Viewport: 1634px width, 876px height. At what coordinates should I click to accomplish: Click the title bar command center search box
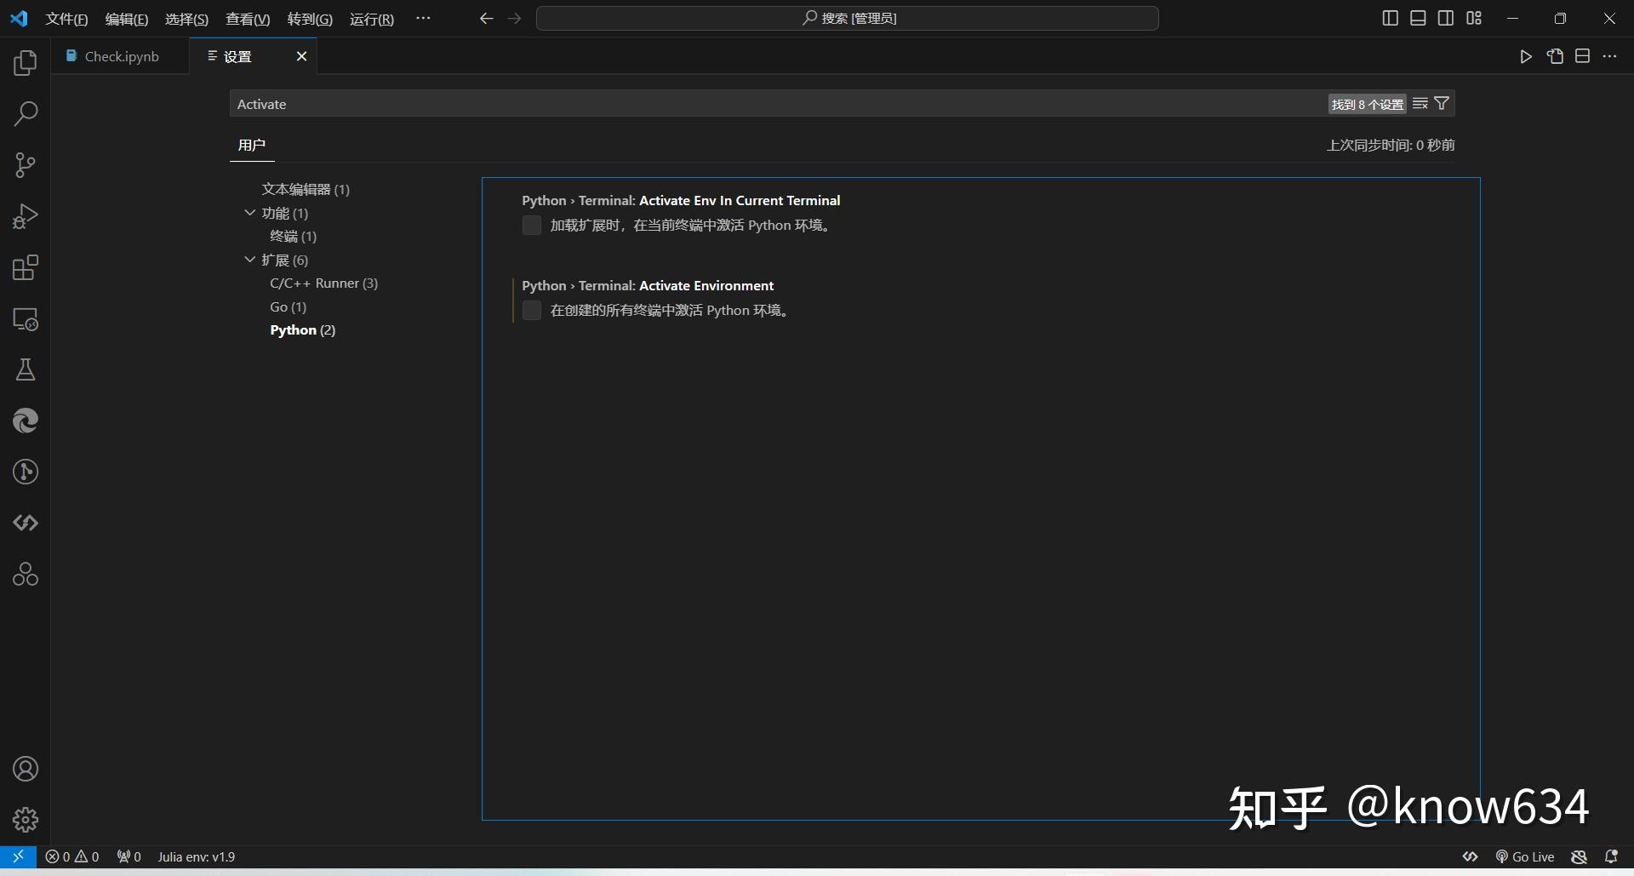[848, 18]
